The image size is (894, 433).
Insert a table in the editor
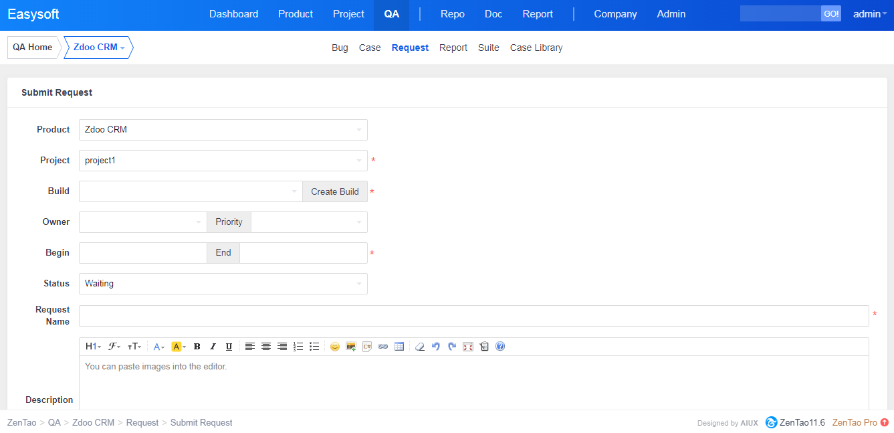point(399,347)
